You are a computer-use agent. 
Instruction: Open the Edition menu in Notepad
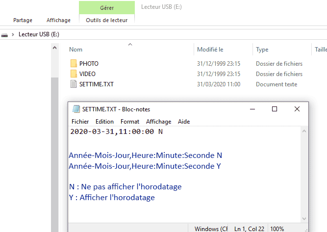[104, 122]
